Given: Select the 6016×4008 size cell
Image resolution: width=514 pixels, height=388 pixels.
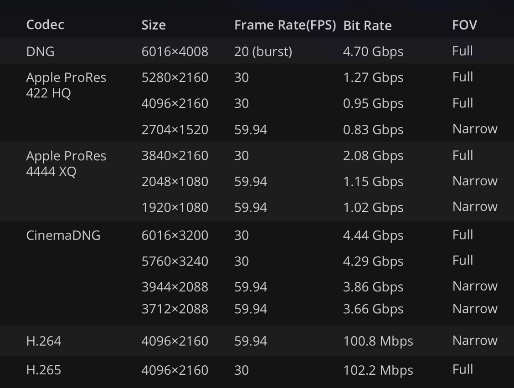Looking at the screenshot, I should point(175,51).
